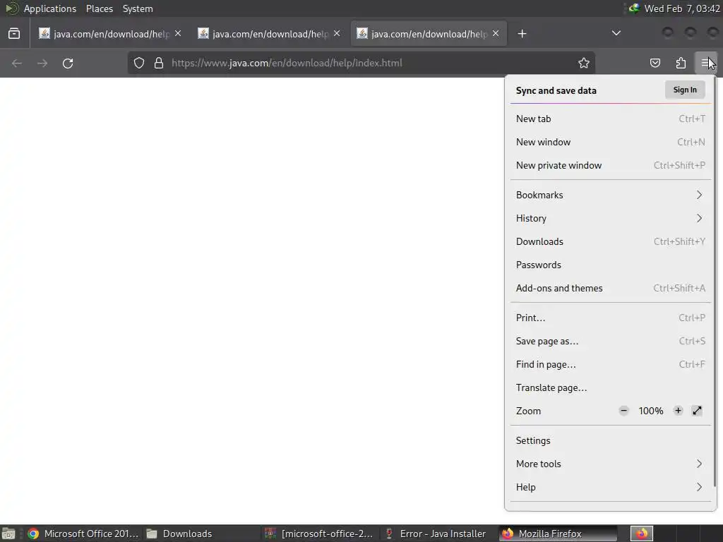This screenshot has height=542, width=723.
Task: Open the network status tray icon
Action: [635, 8]
